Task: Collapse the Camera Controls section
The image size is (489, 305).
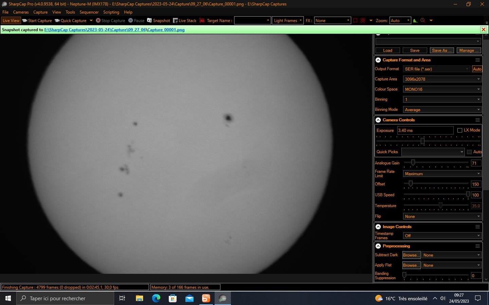Action: [378, 120]
